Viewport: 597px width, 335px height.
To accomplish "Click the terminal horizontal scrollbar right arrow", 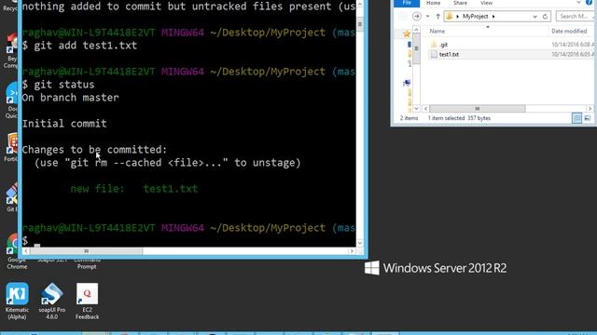I will pyautogui.click(x=352, y=251).
